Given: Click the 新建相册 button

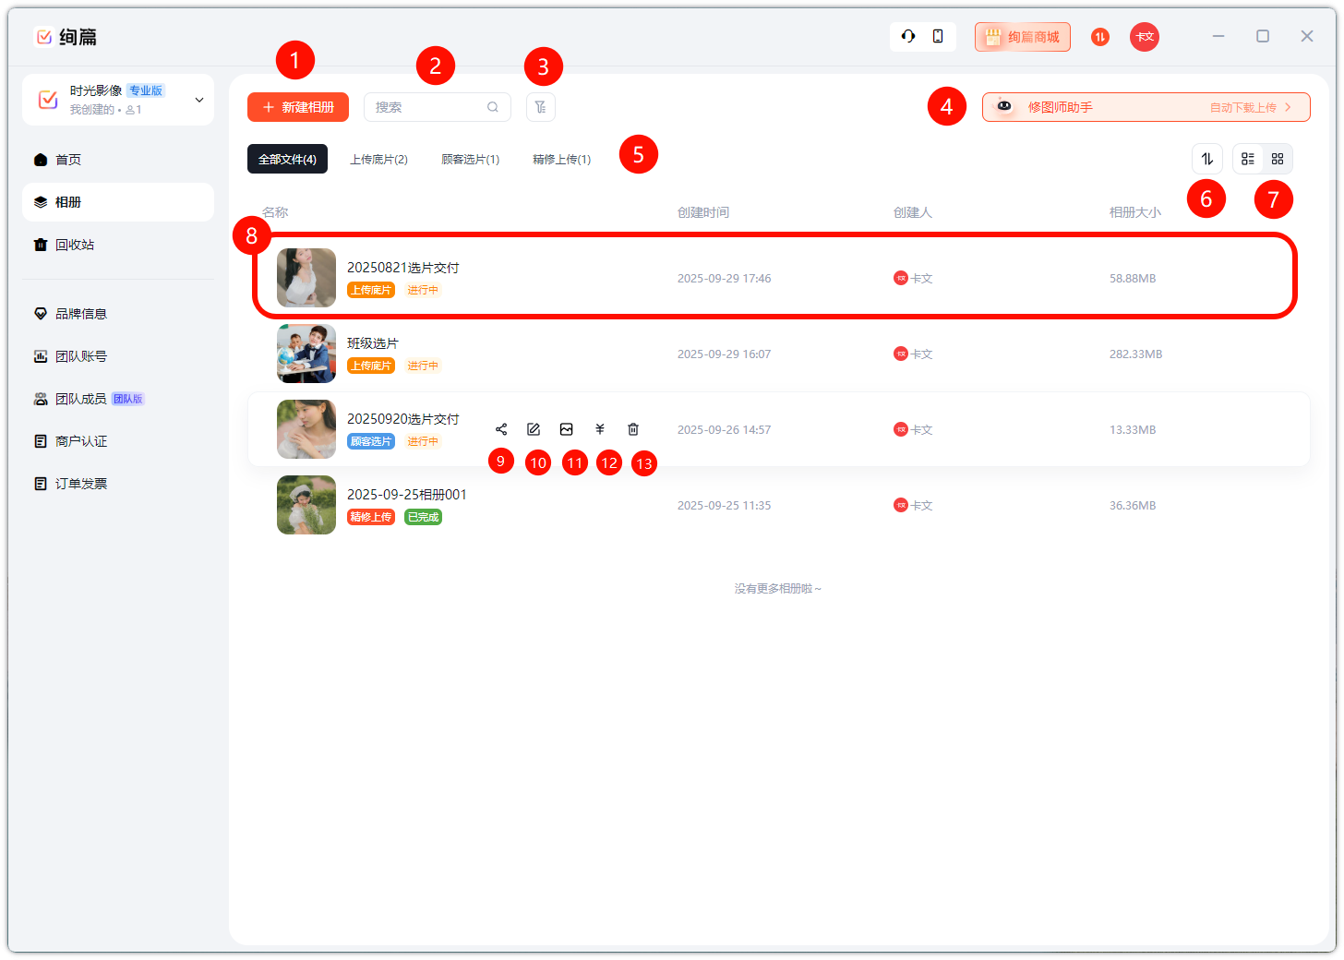Looking at the screenshot, I should (298, 107).
